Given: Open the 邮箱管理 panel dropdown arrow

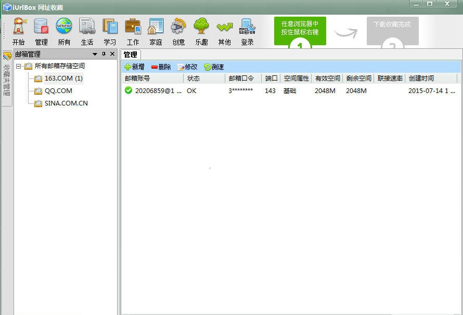Looking at the screenshot, I should coord(96,54).
